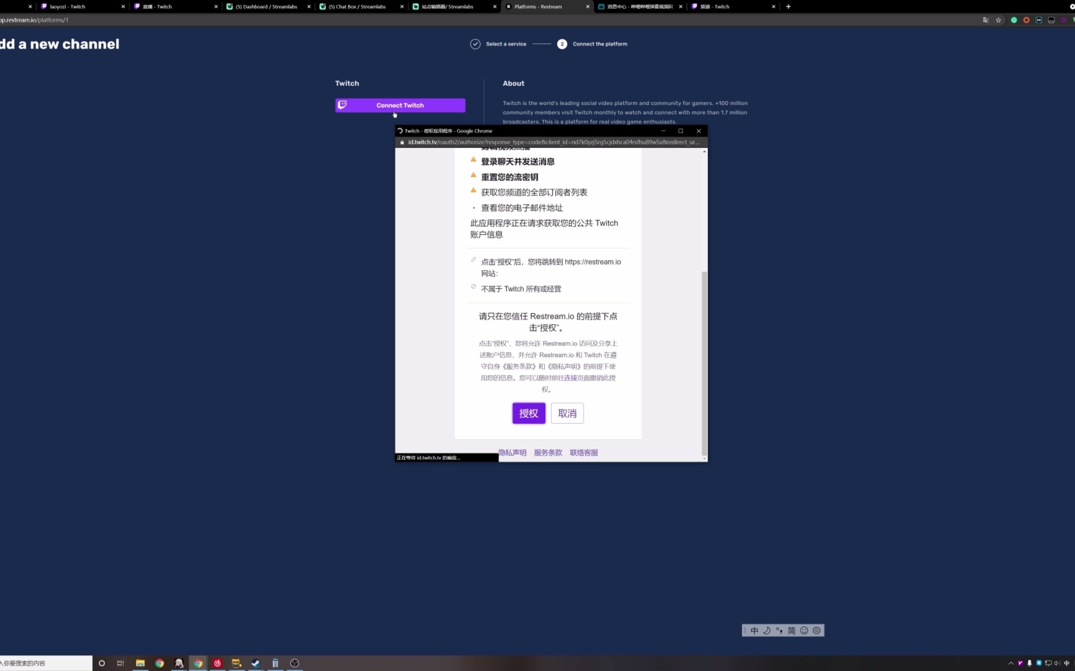This screenshot has width=1075, height=671.
Task: Bookmark this page with star icon
Action: (x=998, y=20)
